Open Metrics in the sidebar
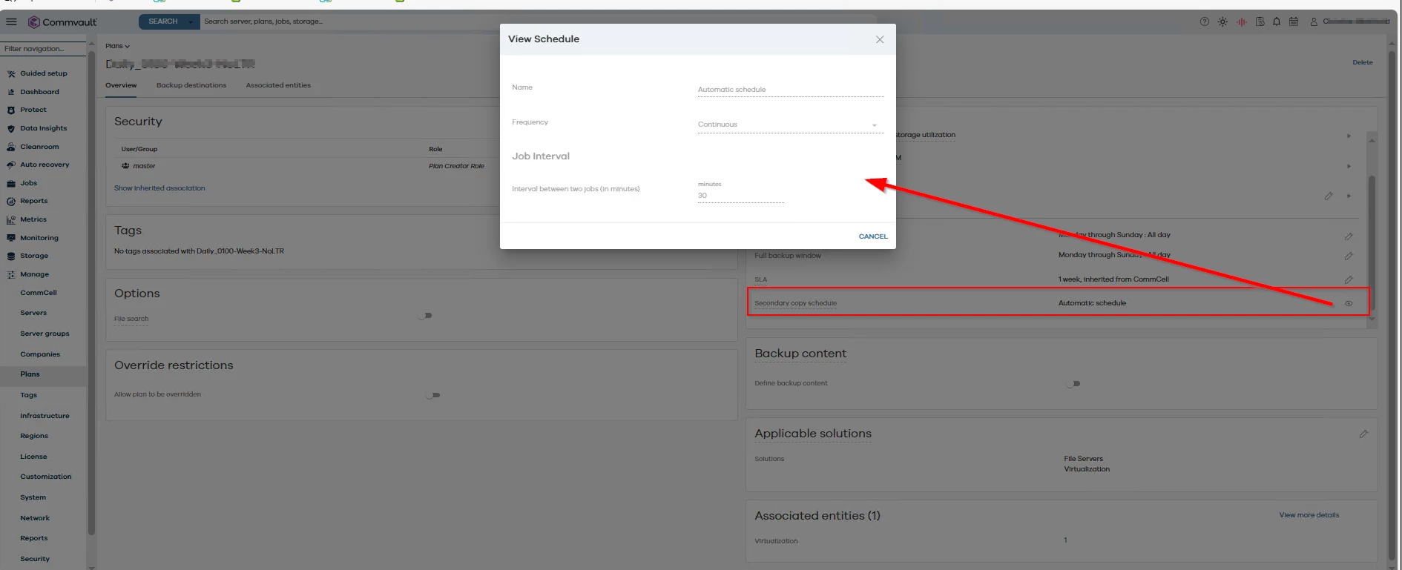 coord(33,219)
